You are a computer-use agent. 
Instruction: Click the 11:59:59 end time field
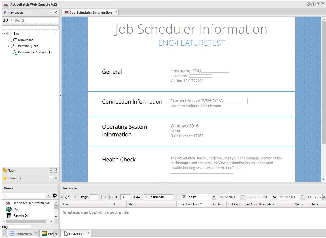(314, 197)
